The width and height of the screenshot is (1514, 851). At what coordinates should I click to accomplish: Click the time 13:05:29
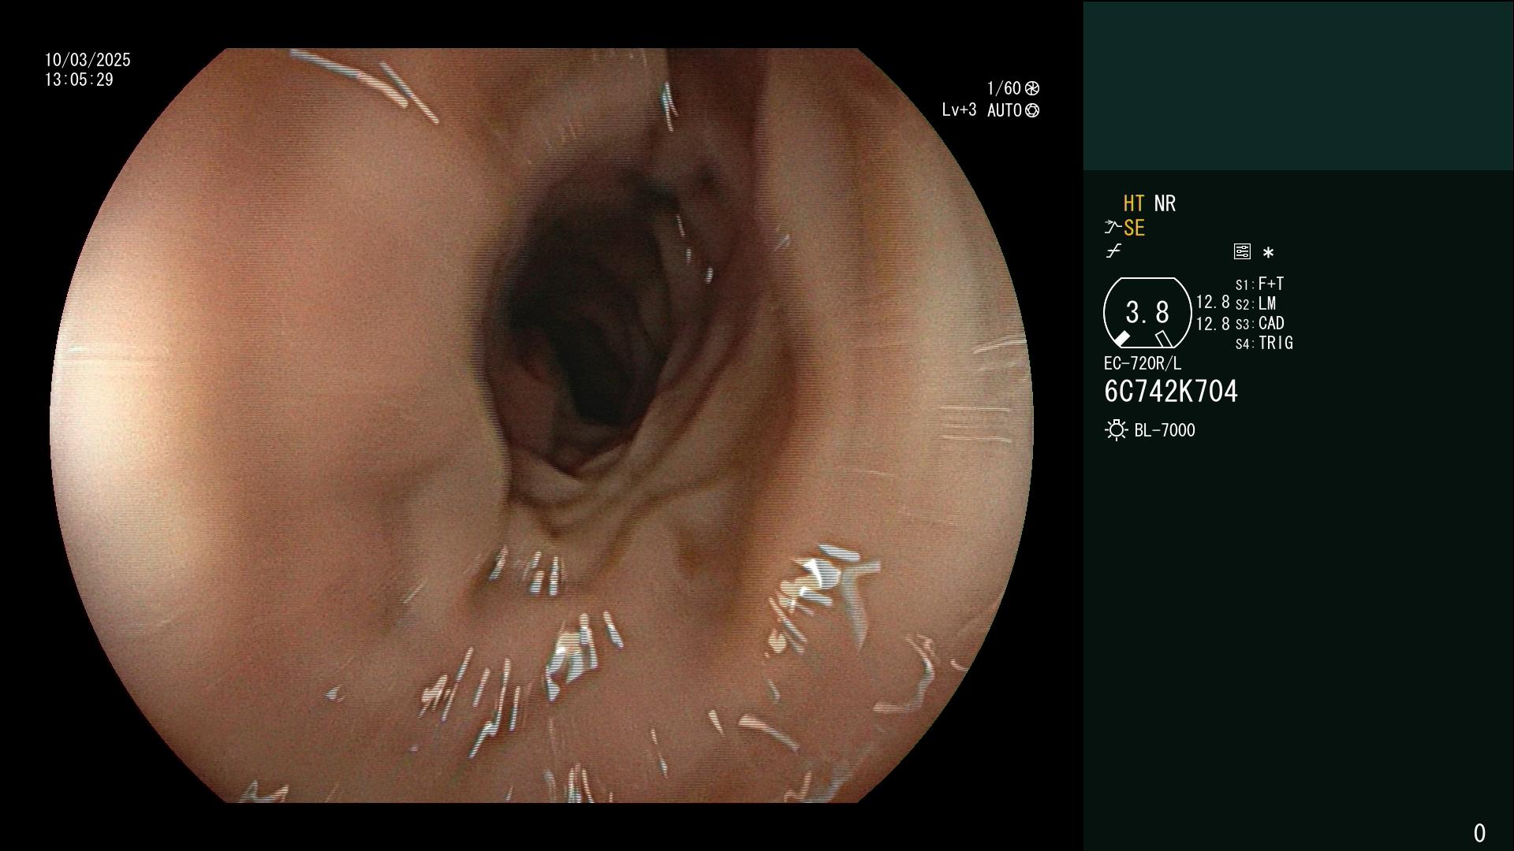(79, 80)
